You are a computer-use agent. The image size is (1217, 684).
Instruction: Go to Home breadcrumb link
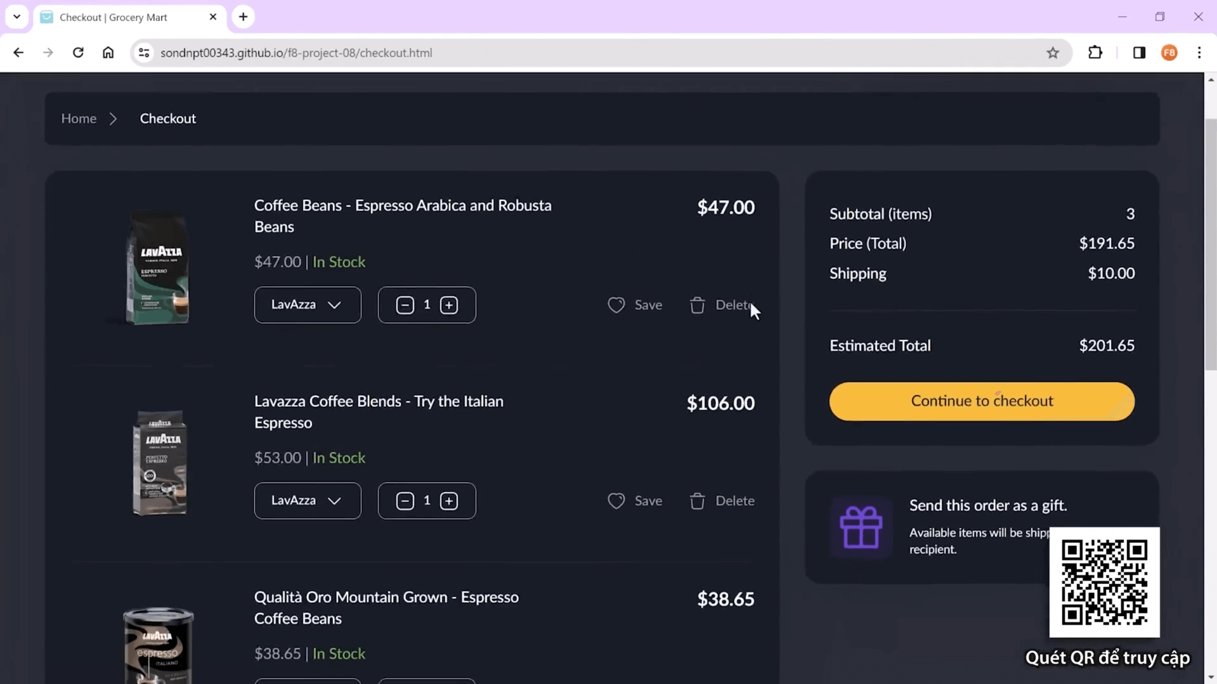pos(79,119)
